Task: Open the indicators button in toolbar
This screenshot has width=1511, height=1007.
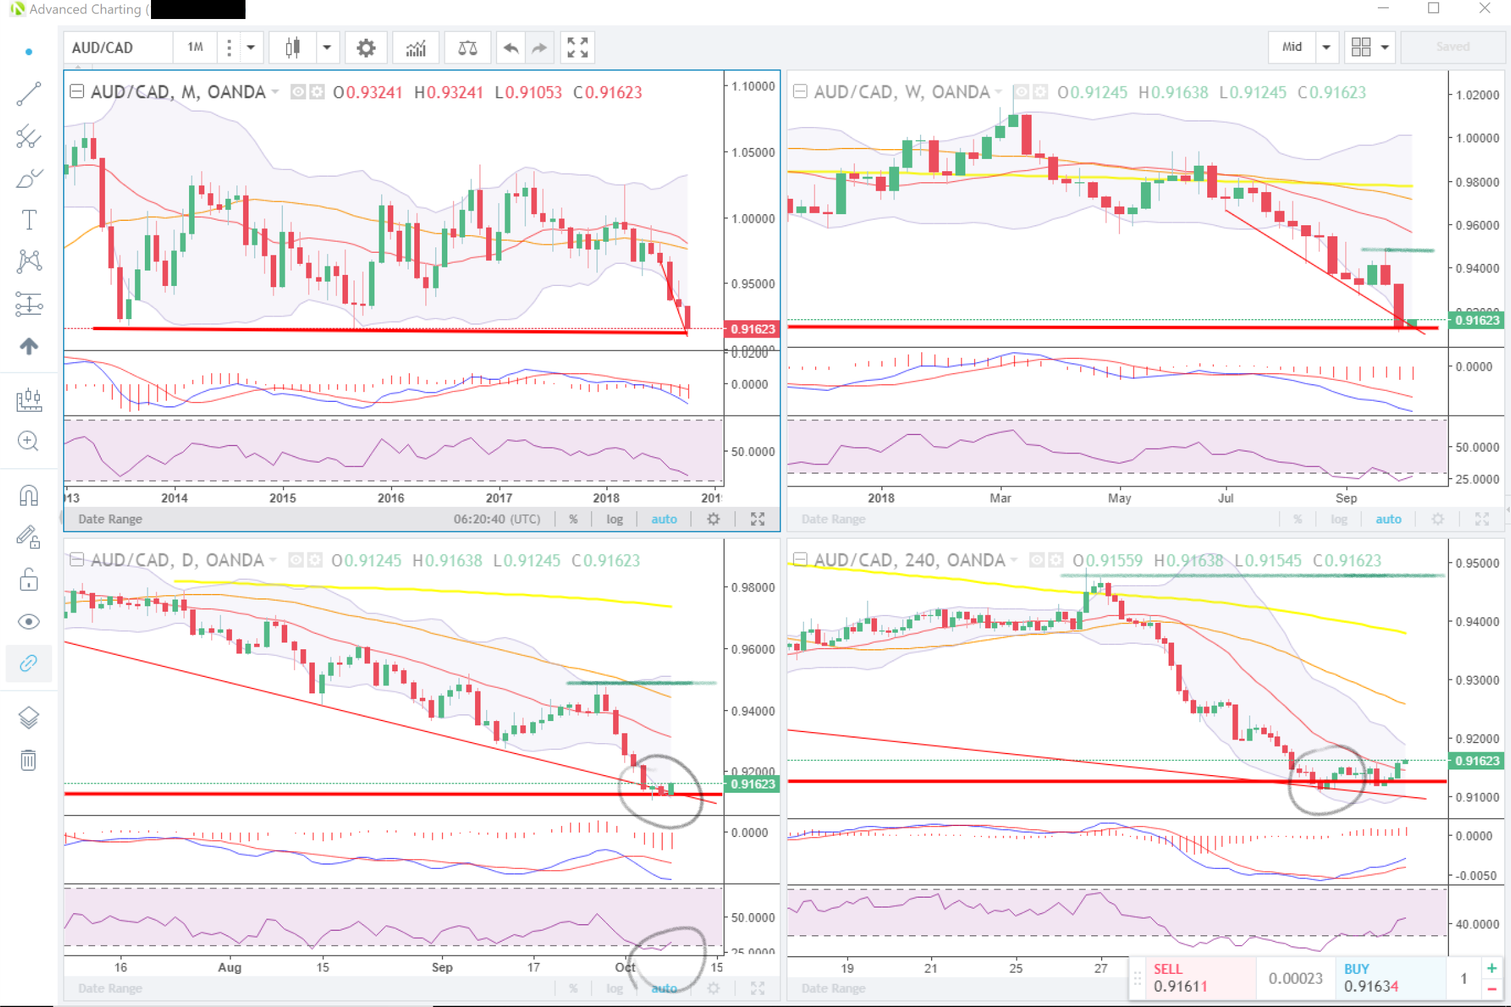Action: click(x=415, y=47)
